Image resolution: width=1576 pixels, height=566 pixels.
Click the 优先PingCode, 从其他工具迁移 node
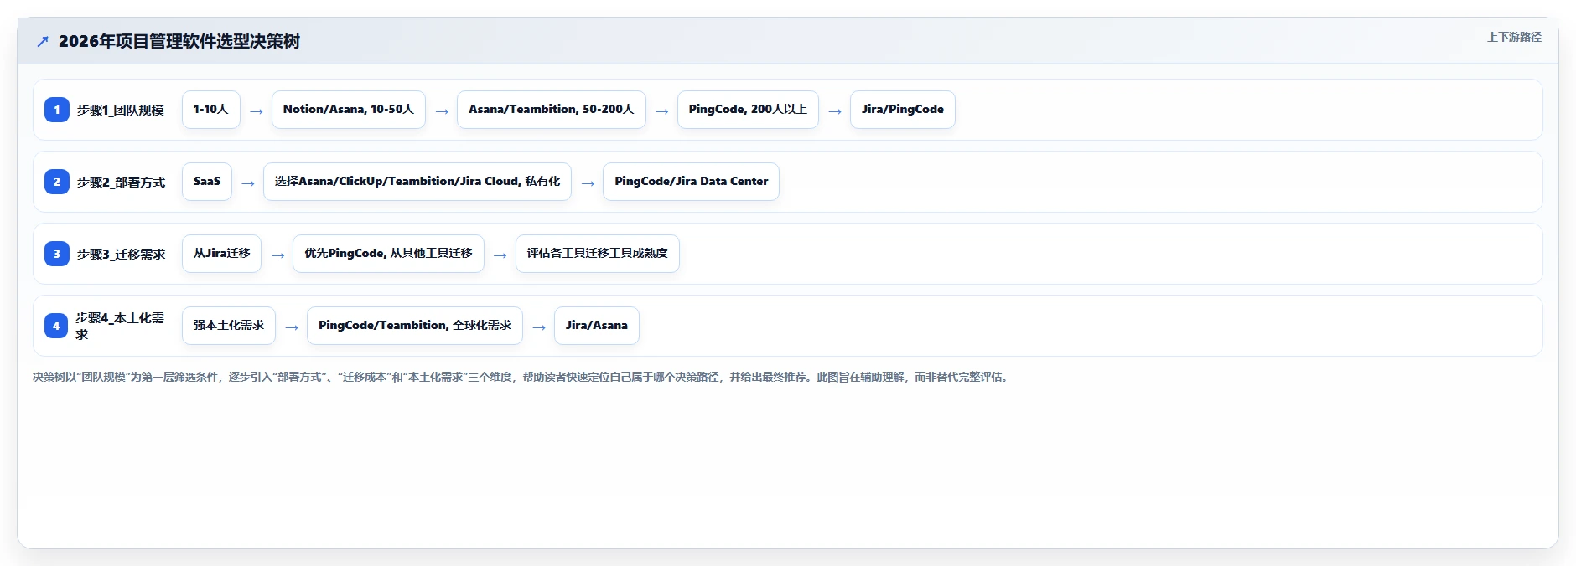click(x=388, y=254)
